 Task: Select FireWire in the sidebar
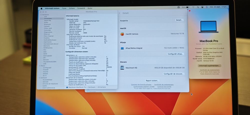pyautogui.click(x=46, y=38)
